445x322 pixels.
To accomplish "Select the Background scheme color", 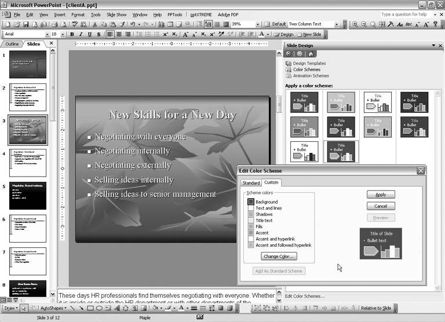I will (251, 202).
